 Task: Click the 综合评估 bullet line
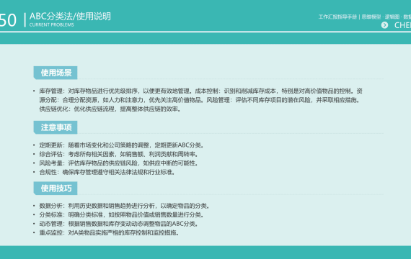(119, 154)
